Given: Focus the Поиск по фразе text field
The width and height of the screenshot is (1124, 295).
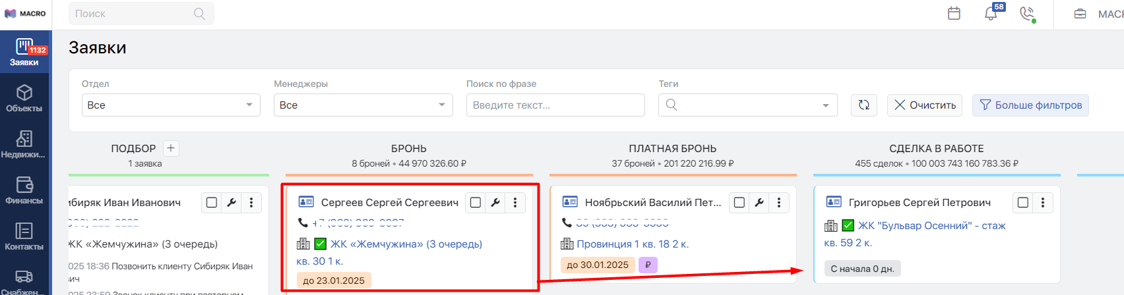Looking at the screenshot, I should point(555,105).
